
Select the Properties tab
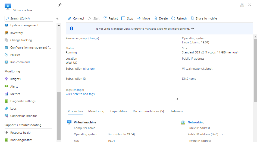coord(75,111)
